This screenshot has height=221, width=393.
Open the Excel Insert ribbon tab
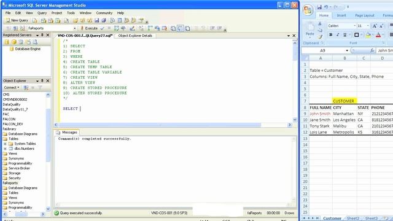pyautogui.click(x=341, y=15)
